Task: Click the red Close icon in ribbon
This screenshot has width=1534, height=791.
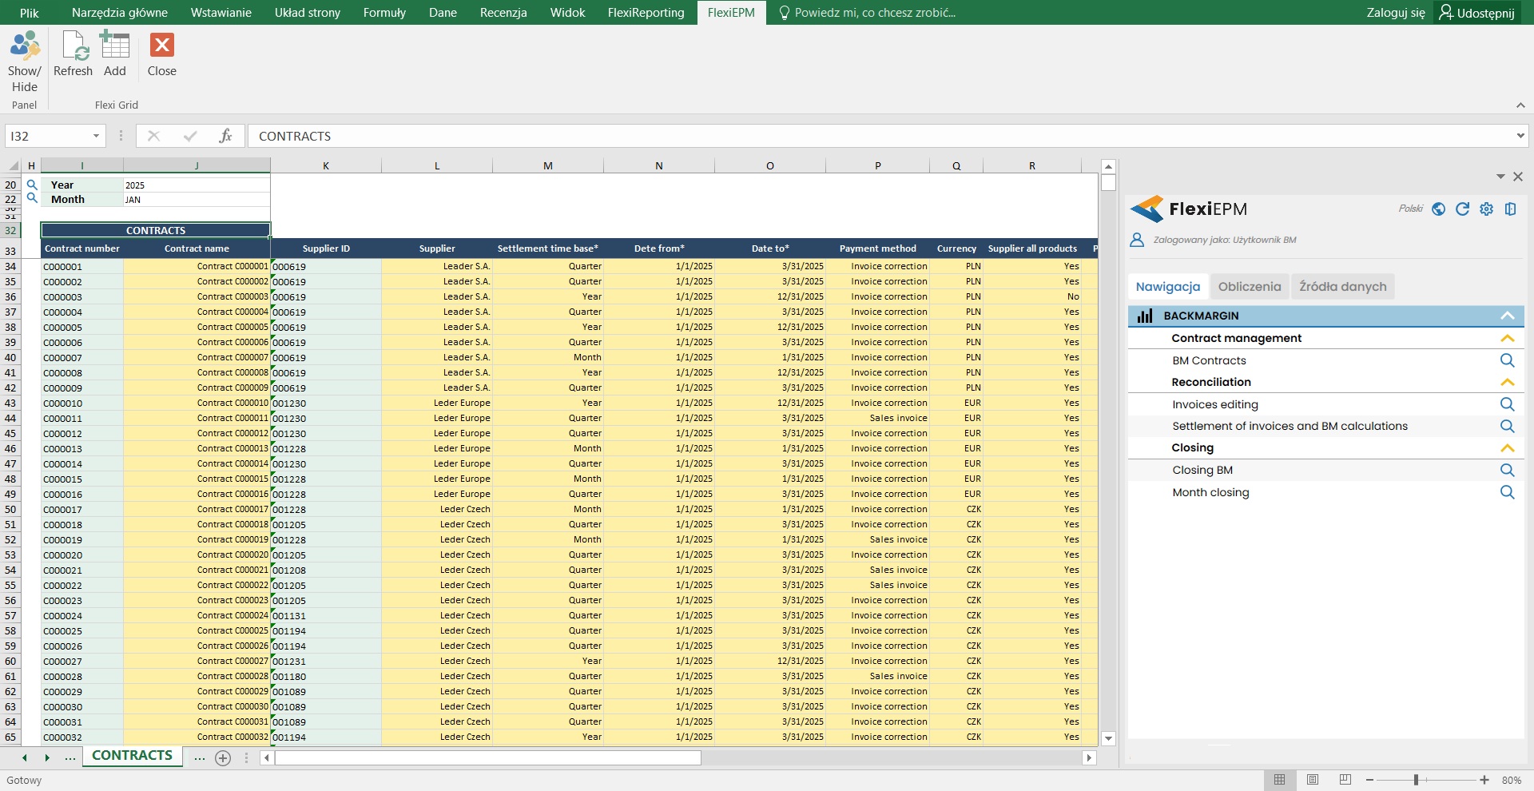Action: (x=162, y=46)
